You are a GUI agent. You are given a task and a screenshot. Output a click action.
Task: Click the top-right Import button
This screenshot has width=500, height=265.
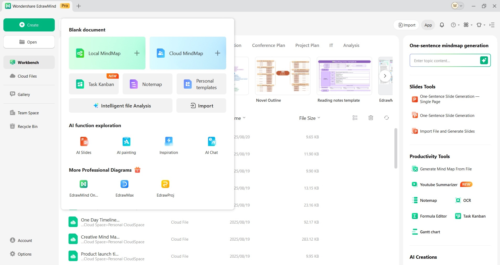coord(406,25)
